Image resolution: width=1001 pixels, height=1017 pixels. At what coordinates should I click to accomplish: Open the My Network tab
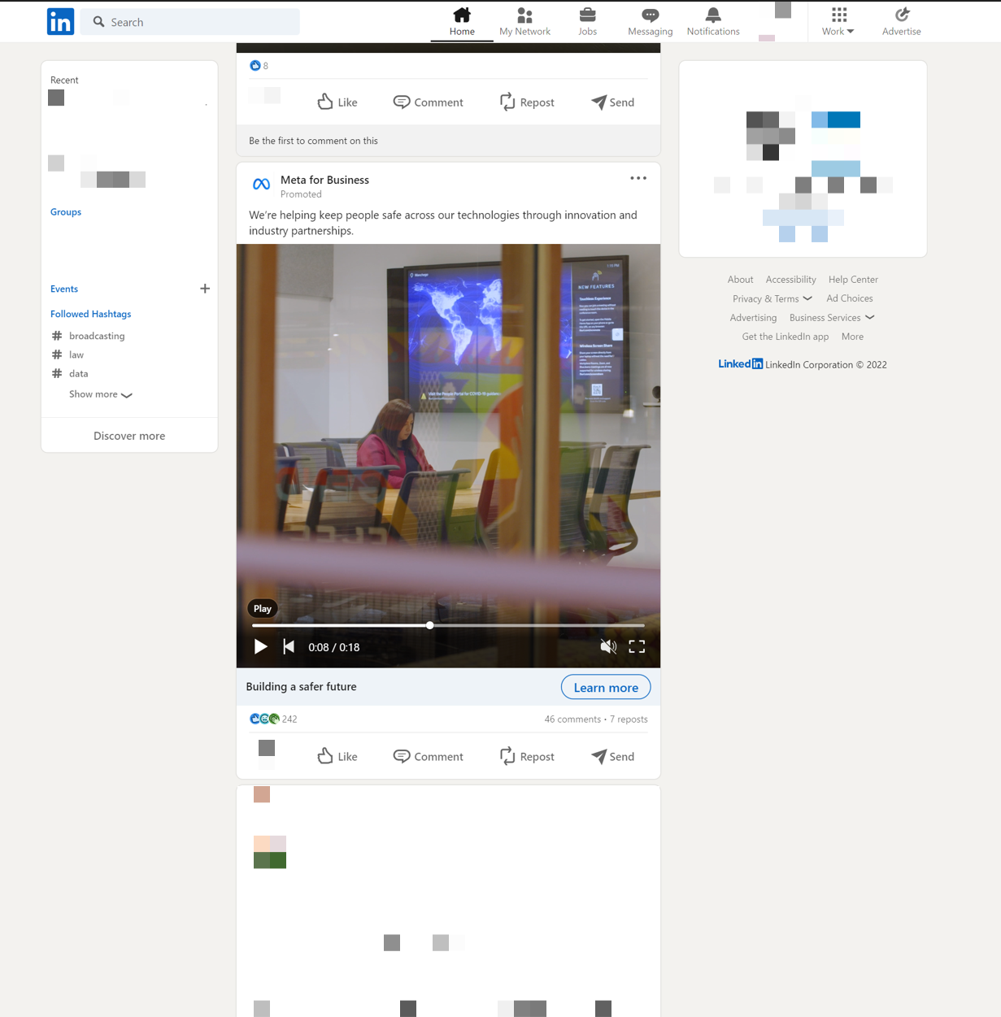pos(524,22)
